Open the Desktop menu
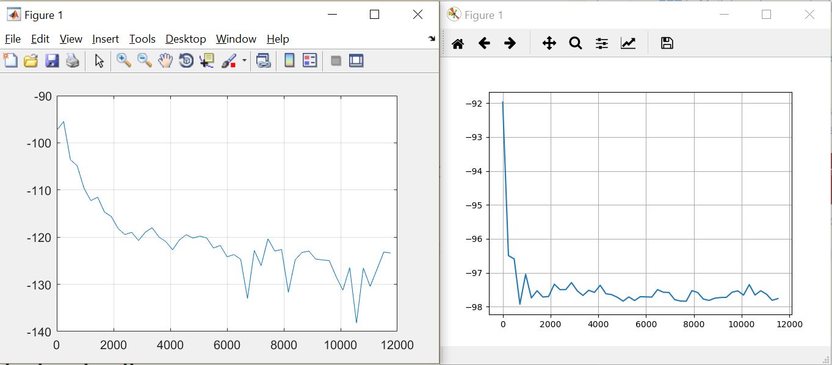 [186, 39]
